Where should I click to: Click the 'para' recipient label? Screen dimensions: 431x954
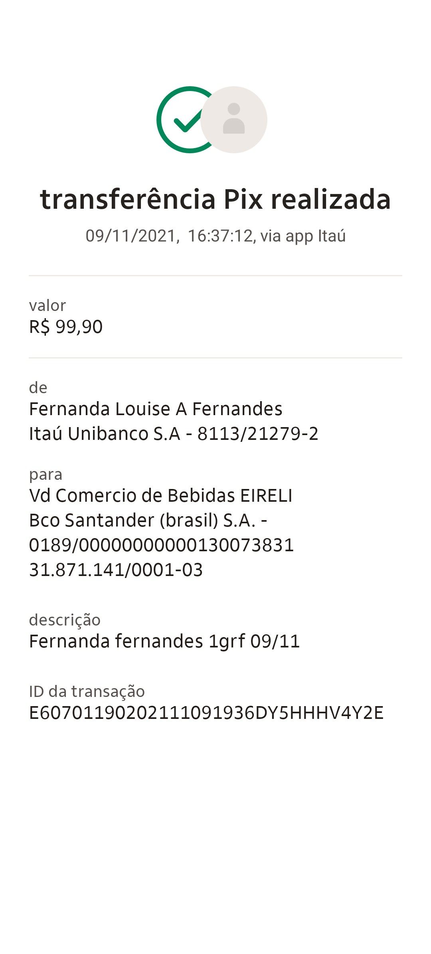tap(45, 475)
